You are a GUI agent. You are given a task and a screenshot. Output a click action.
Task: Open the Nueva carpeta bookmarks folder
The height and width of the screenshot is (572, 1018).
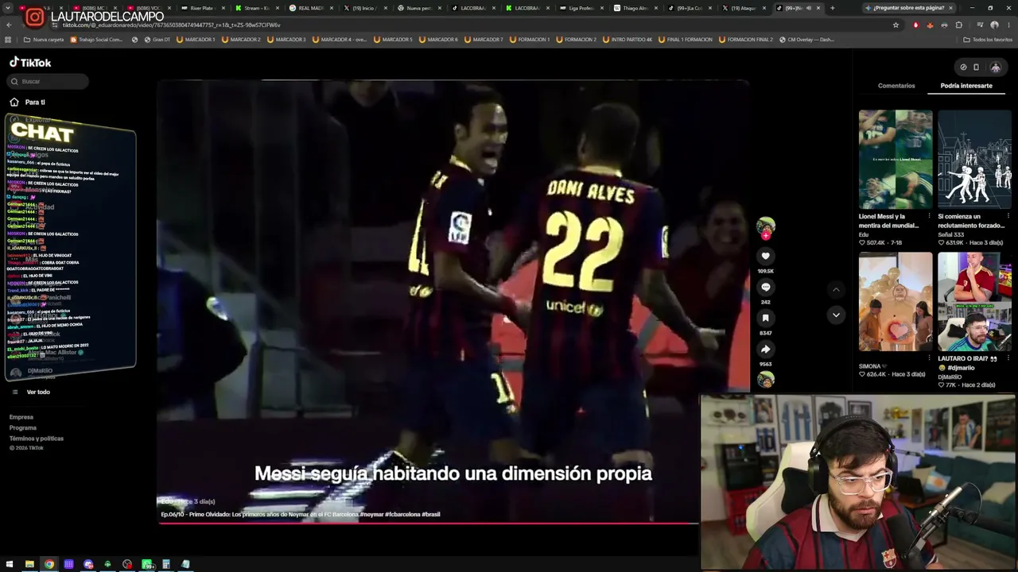click(44, 40)
